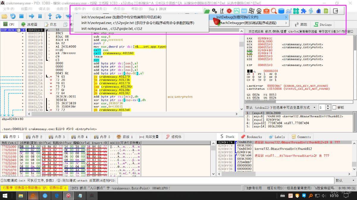The width and height of the screenshot is (357, 200).
Task: Click the open file folder toolbar icon
Action: [4, 17]
